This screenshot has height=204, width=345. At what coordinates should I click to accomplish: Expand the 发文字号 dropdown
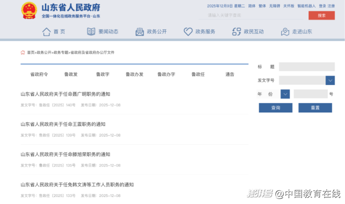pos(330,80)
